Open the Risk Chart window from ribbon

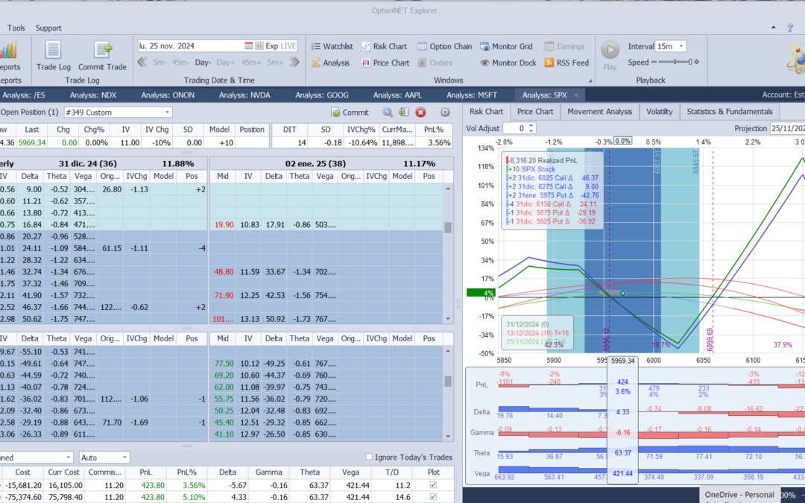click(x=384, y=46)
